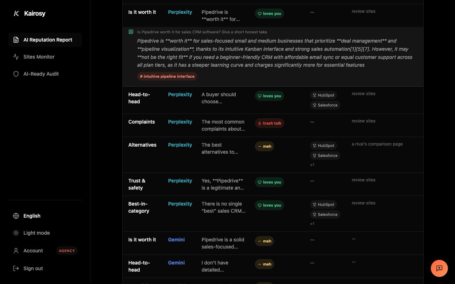Click the Sites Monitor pulse icon

tap(16, 57)
